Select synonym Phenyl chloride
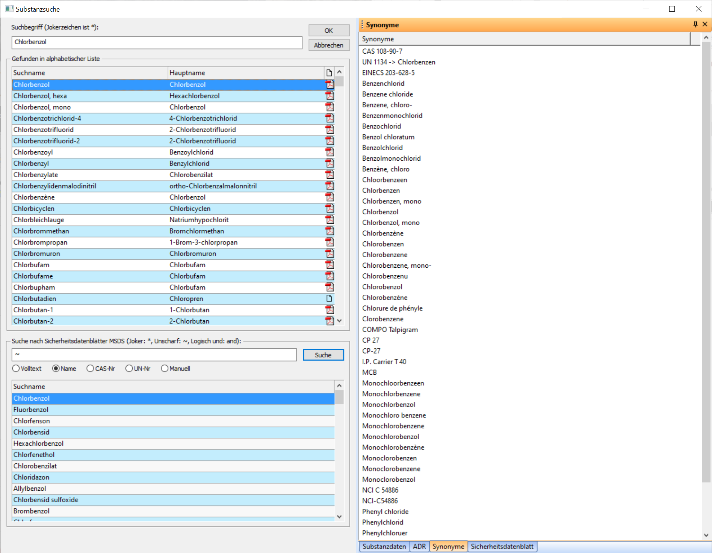Image resolution: width=712 pixels, height=553 pixels. tap(385, 512)
